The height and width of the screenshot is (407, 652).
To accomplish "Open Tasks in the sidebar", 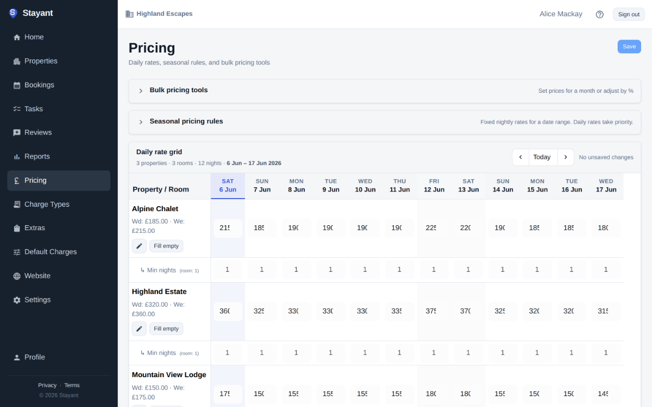I will pyautogui.click(x=59, y=109).
